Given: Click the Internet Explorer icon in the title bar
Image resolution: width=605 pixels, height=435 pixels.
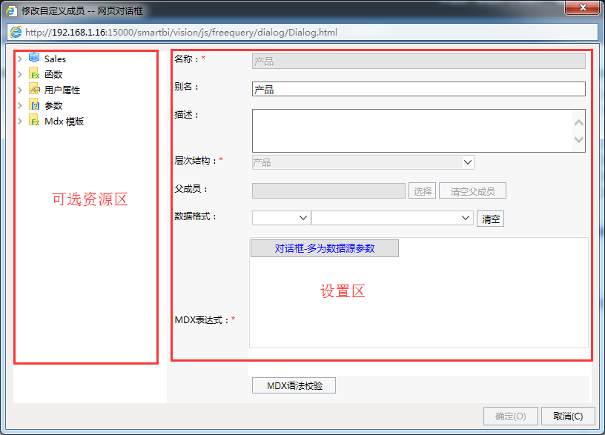Looking at the screenshot, I should point(12,10).
